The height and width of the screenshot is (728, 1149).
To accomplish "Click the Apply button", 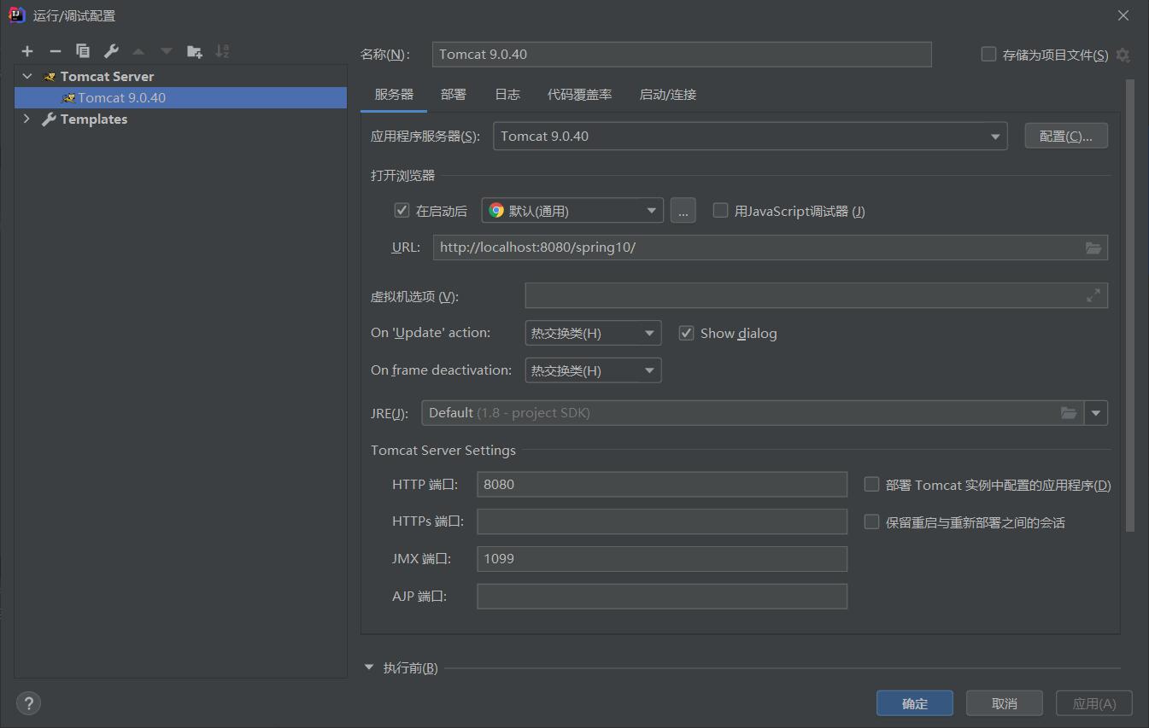I will point(1094,703).
